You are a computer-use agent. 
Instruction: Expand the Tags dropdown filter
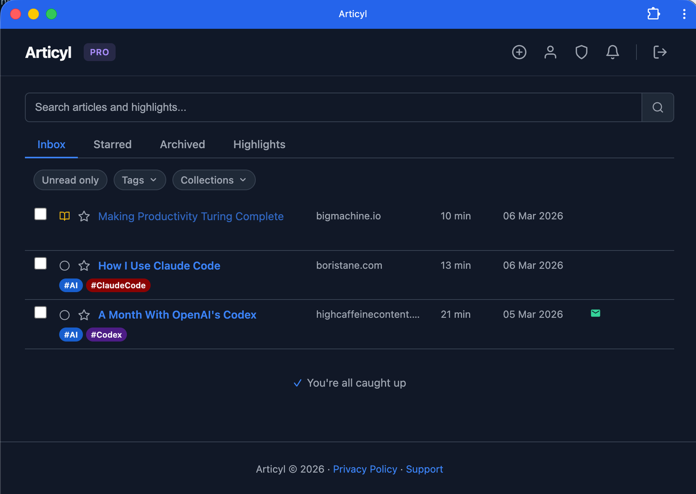[x=139, y=180]
